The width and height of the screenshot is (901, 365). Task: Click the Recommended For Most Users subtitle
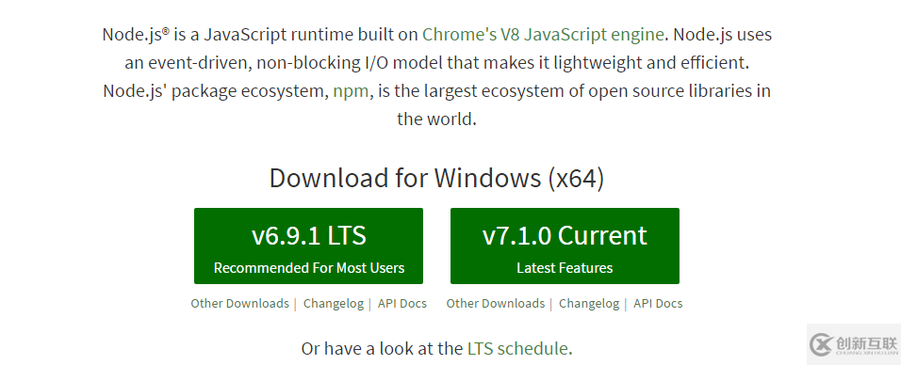(x=309, y=267)
